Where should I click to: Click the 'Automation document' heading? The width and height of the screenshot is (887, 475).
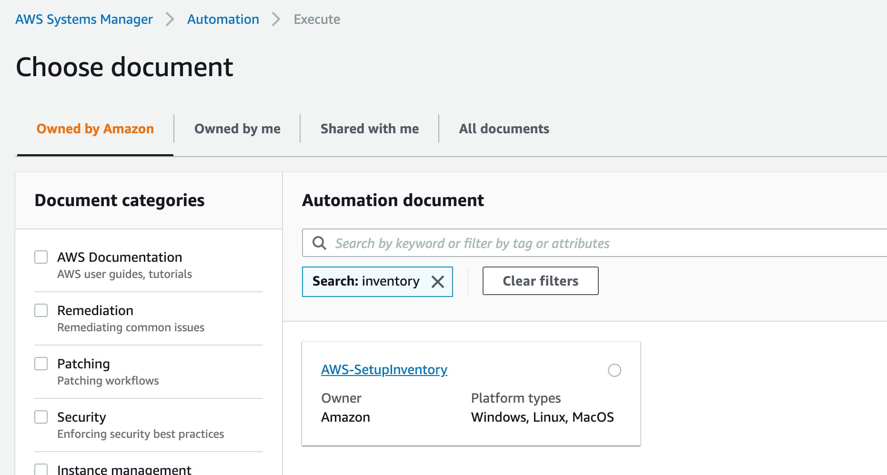point(393,200)
